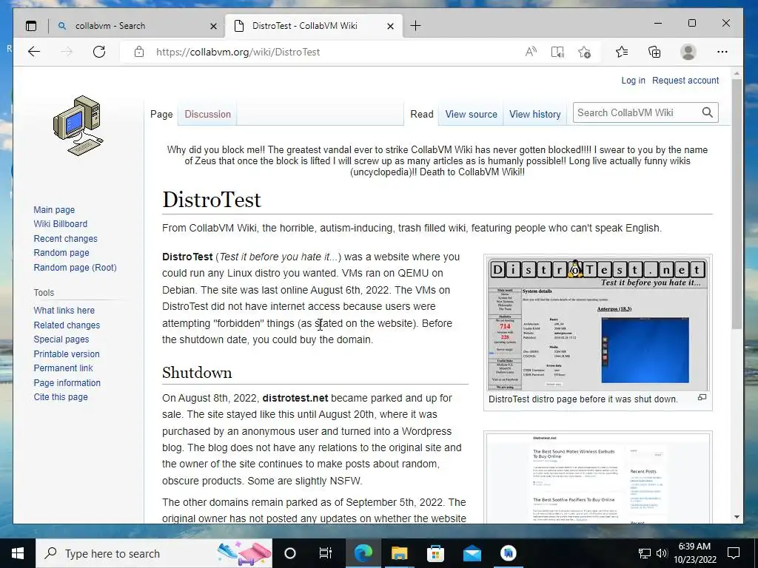Open Mail app from taskbar
The height and width of the screenshot is (568, 758).
tap(472, 553)
